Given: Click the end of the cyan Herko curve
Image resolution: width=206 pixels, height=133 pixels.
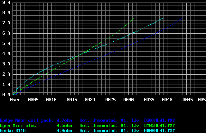Looking at the screenshot, I should pyautogui.click(x=163, y=19).
